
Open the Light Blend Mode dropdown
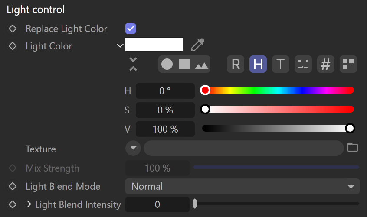point(242,186)
